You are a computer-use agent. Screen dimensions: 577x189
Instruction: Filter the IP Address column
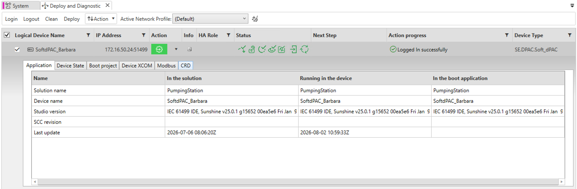pos(144,35)
